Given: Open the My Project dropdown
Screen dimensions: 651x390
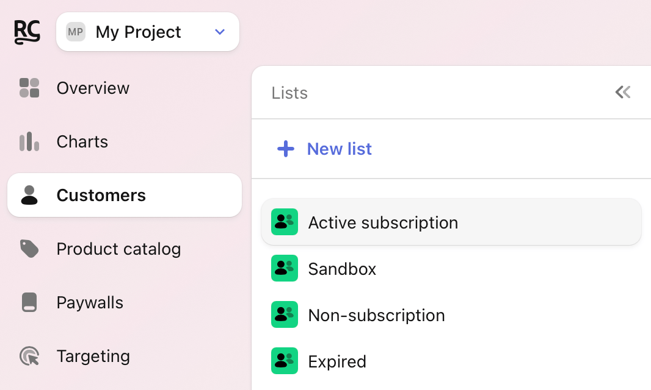Looking at the screenshot, I should [x=147, y=32].
